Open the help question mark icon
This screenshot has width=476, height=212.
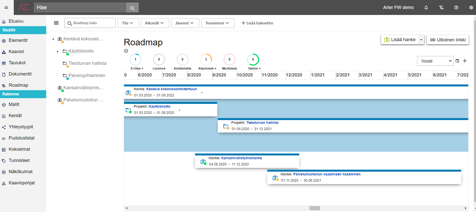(x=456, y=8)
